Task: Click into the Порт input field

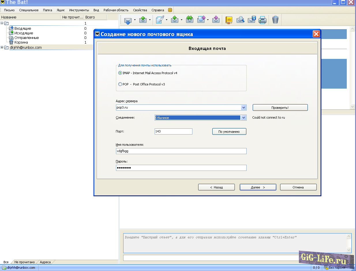Action: point(173,132)
